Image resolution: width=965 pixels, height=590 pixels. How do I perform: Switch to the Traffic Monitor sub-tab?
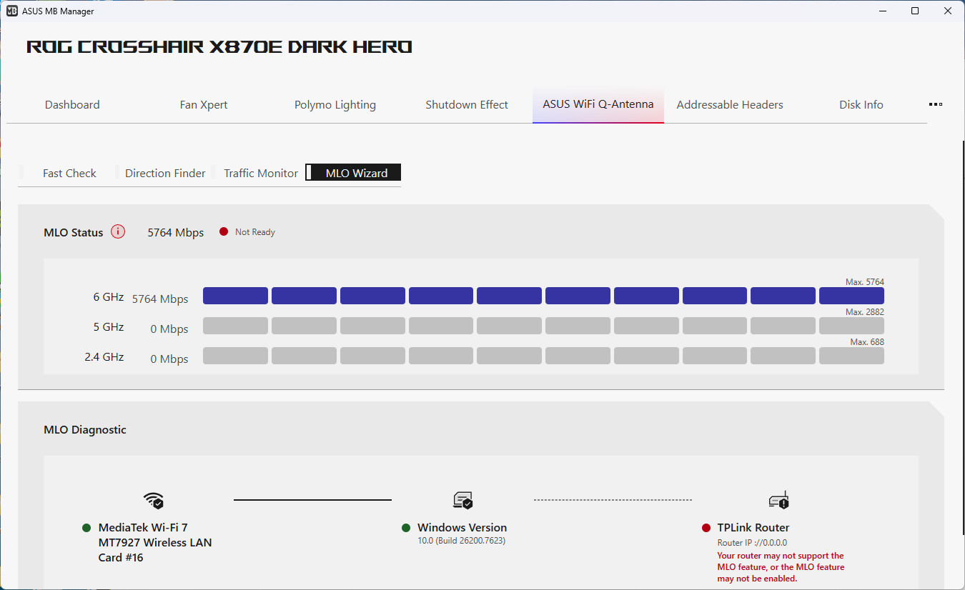pos(261,173)
